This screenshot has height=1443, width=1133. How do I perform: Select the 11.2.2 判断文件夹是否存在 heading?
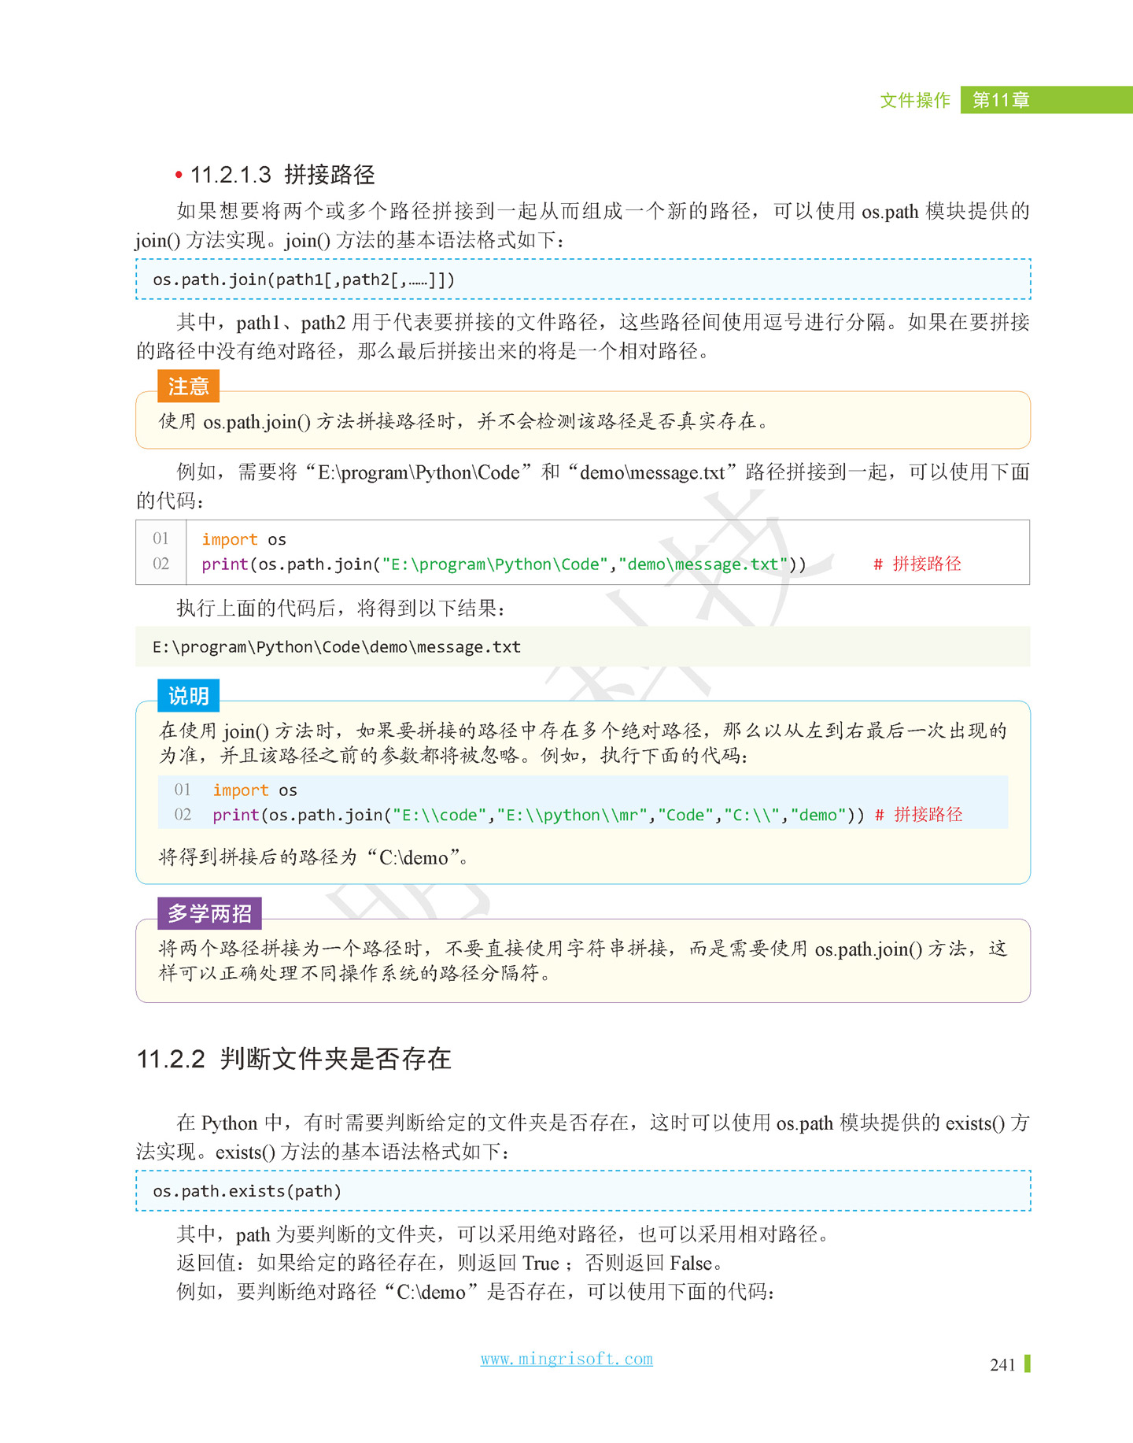[294, 1059]
